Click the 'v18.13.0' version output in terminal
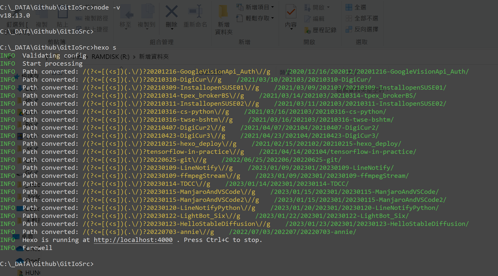 click(x=15, y=16)
